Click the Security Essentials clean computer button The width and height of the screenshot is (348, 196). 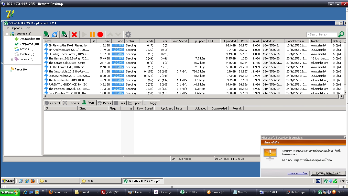click(x=328, y=173)
